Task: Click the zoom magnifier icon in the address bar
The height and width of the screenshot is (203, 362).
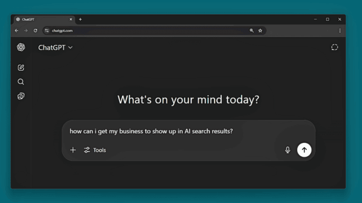Action: point(252,31)
